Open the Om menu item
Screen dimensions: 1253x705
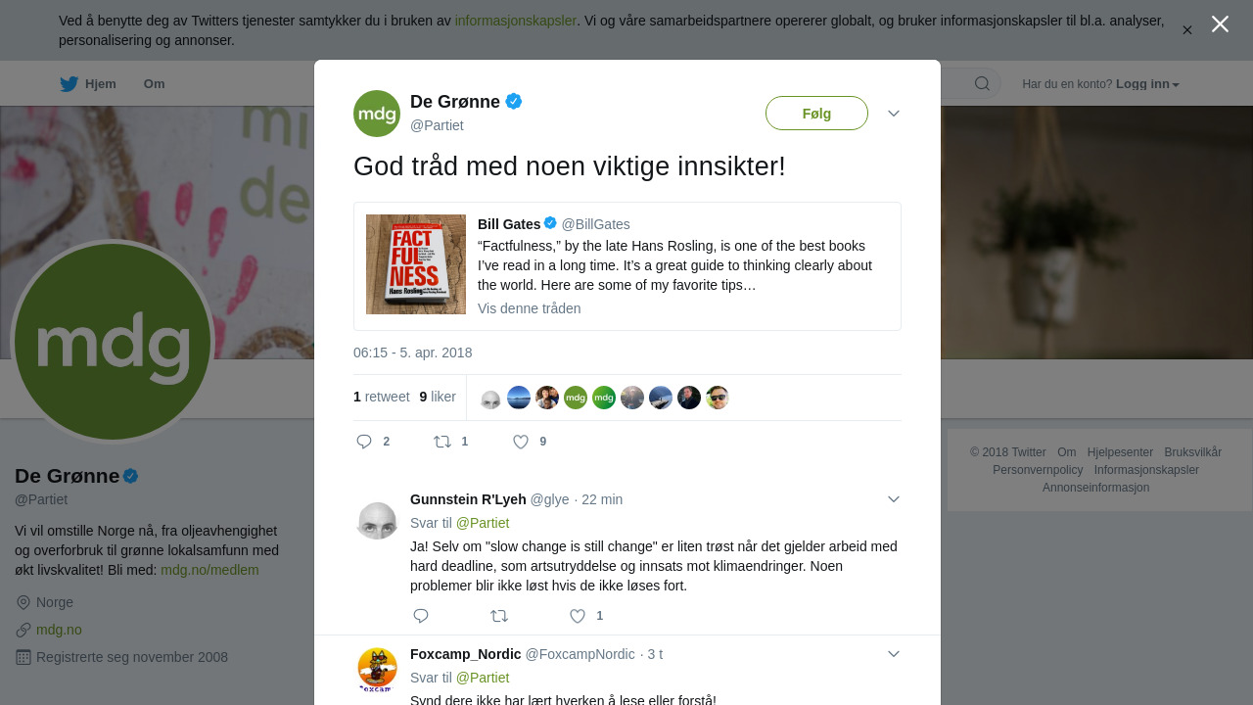154,84
